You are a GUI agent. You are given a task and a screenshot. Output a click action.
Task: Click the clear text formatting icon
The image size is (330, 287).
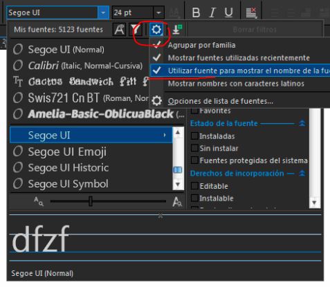tap(251, 12)
